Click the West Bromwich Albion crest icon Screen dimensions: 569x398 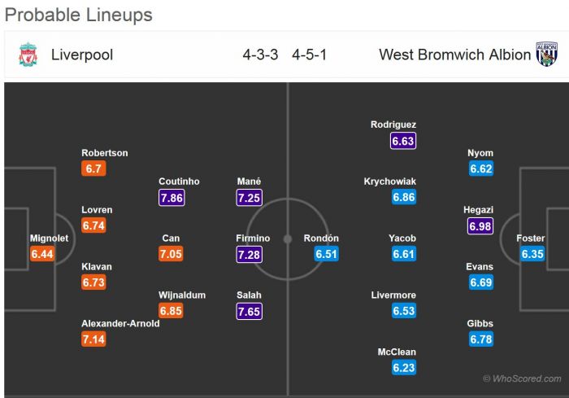click(546, 55)
